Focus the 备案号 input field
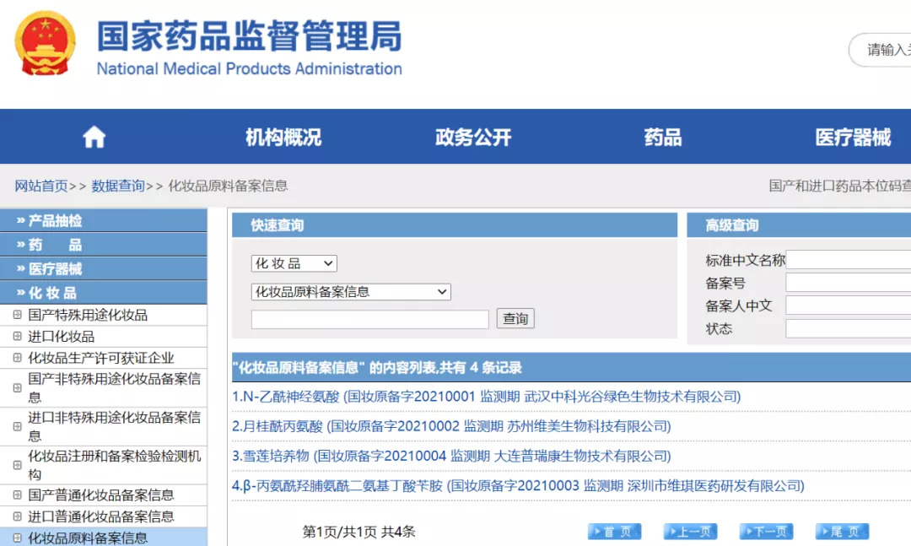The image size is (911, 546). (849, 283)
